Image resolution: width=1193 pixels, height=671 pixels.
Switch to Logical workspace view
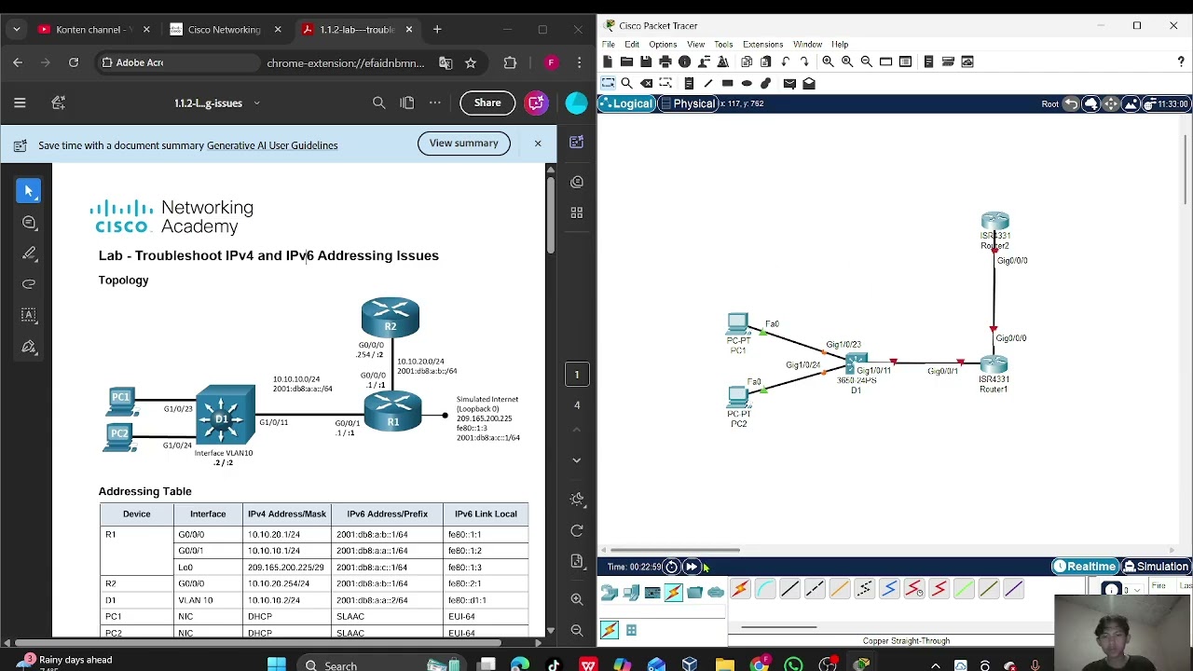tap(627, 103)
